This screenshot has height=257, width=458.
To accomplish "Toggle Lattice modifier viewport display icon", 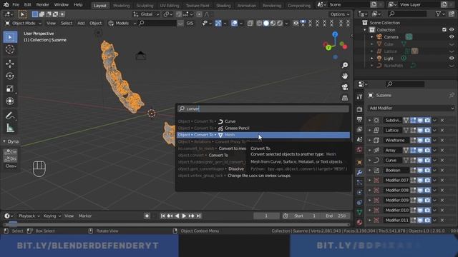I will point(420,130).
